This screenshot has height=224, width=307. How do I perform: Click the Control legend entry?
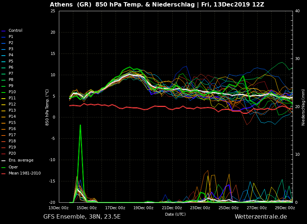[x=15, y=31]
